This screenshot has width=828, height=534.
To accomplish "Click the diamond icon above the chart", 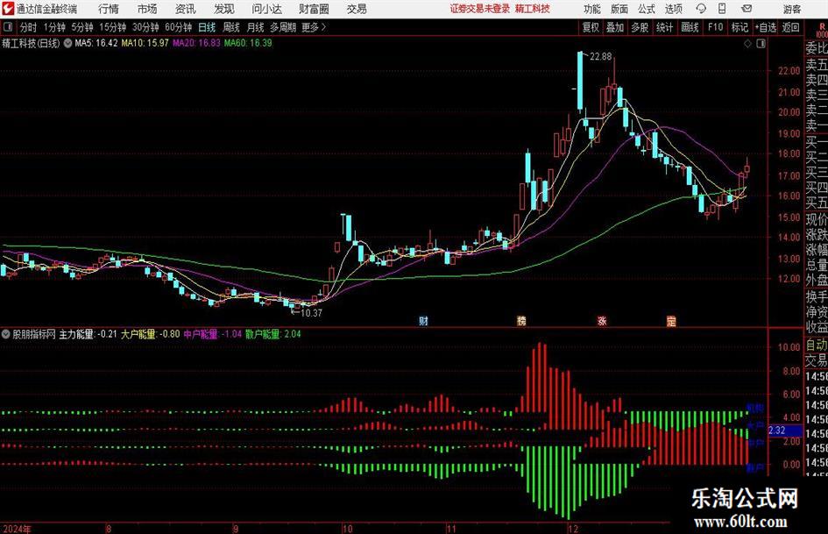I will point(747,44).
